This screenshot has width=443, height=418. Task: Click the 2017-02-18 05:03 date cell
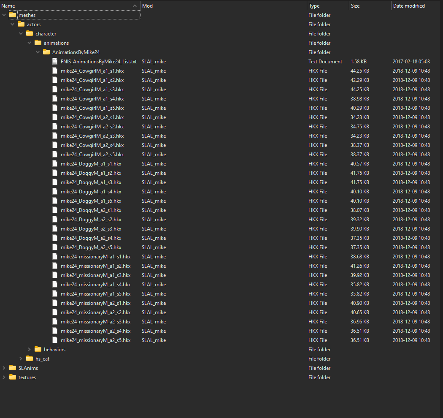(411, 61)
